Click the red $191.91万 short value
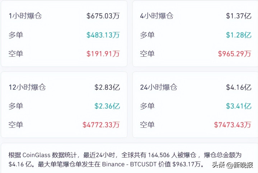Image resolution: width=258 pixels, height=173 pixels. coord(103,54)
